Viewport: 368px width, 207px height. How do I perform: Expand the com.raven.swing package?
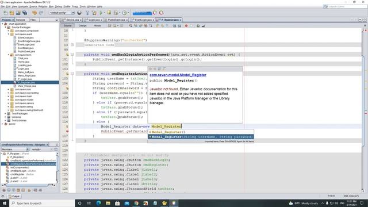tap(9, 106)
